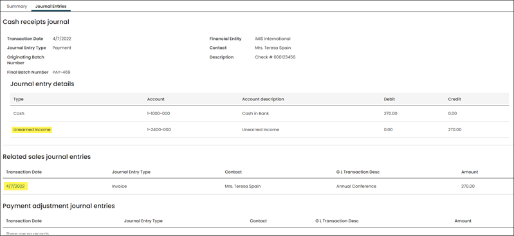Click Contact header in payment adjustment table
The height and width of the screenshot is (236, 514).
(258, 221)
